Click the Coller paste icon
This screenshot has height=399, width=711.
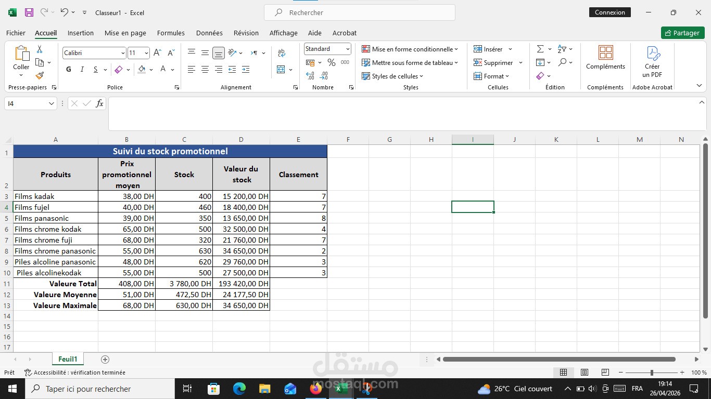21,54
